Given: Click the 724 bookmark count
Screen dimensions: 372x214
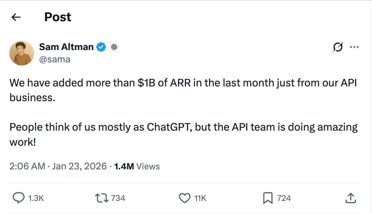Looking at the screenshot, I should click(x=284, y=198).
